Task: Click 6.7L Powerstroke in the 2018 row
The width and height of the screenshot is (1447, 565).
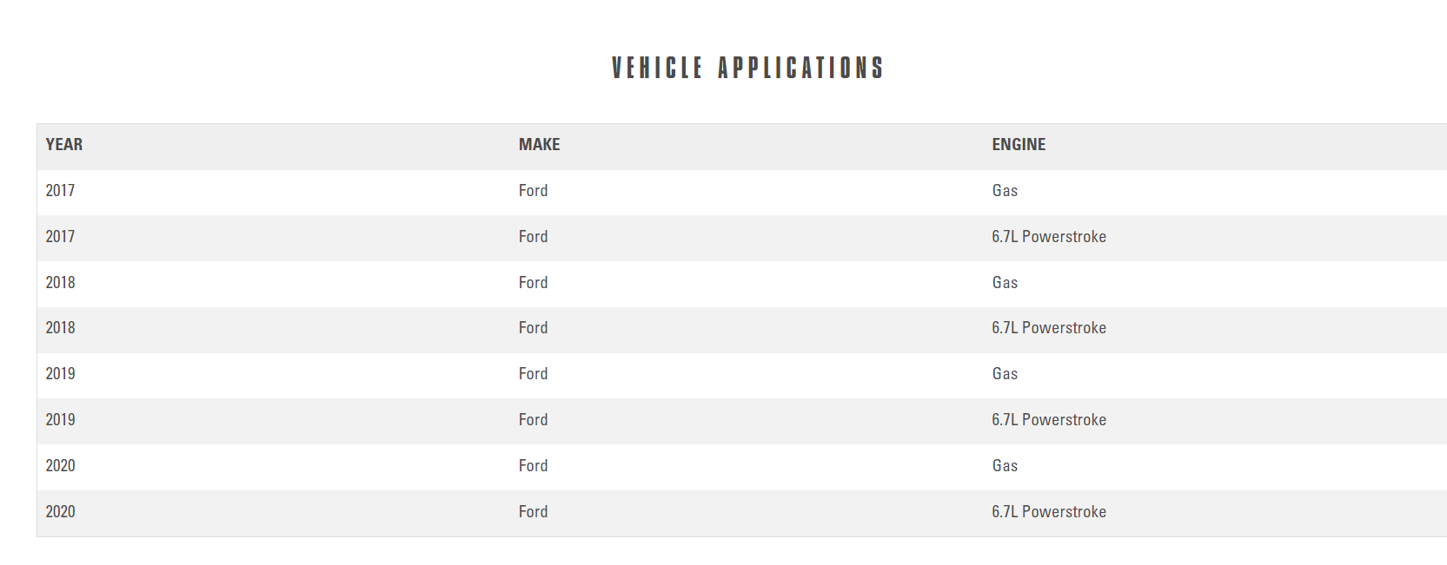Action: coord(1049,328)
